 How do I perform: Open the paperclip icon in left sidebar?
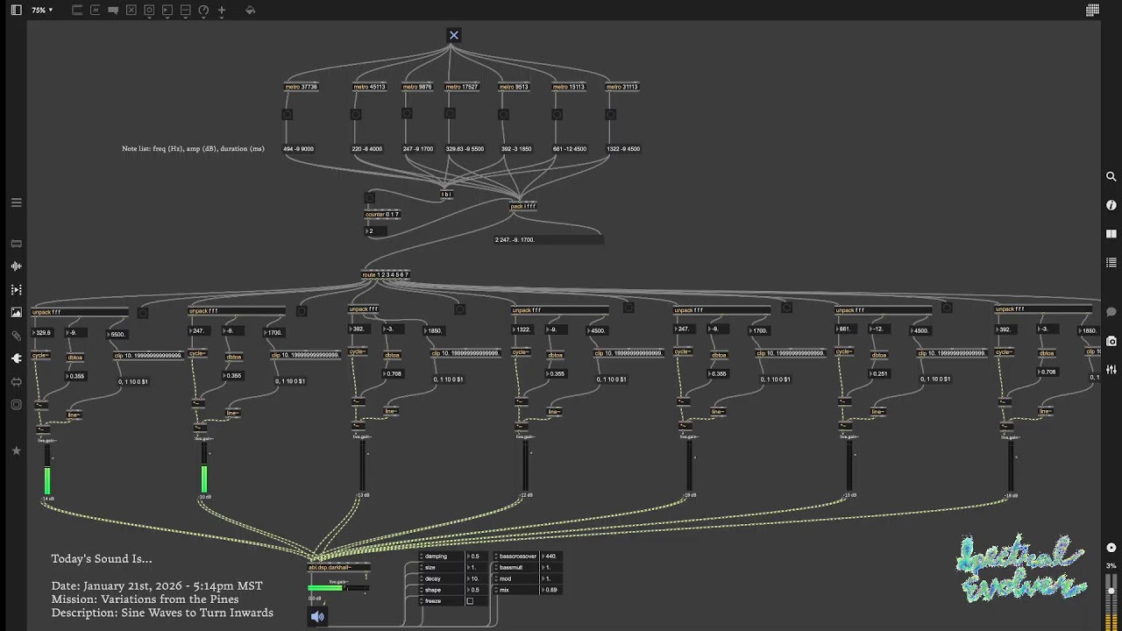coord(16,336)
